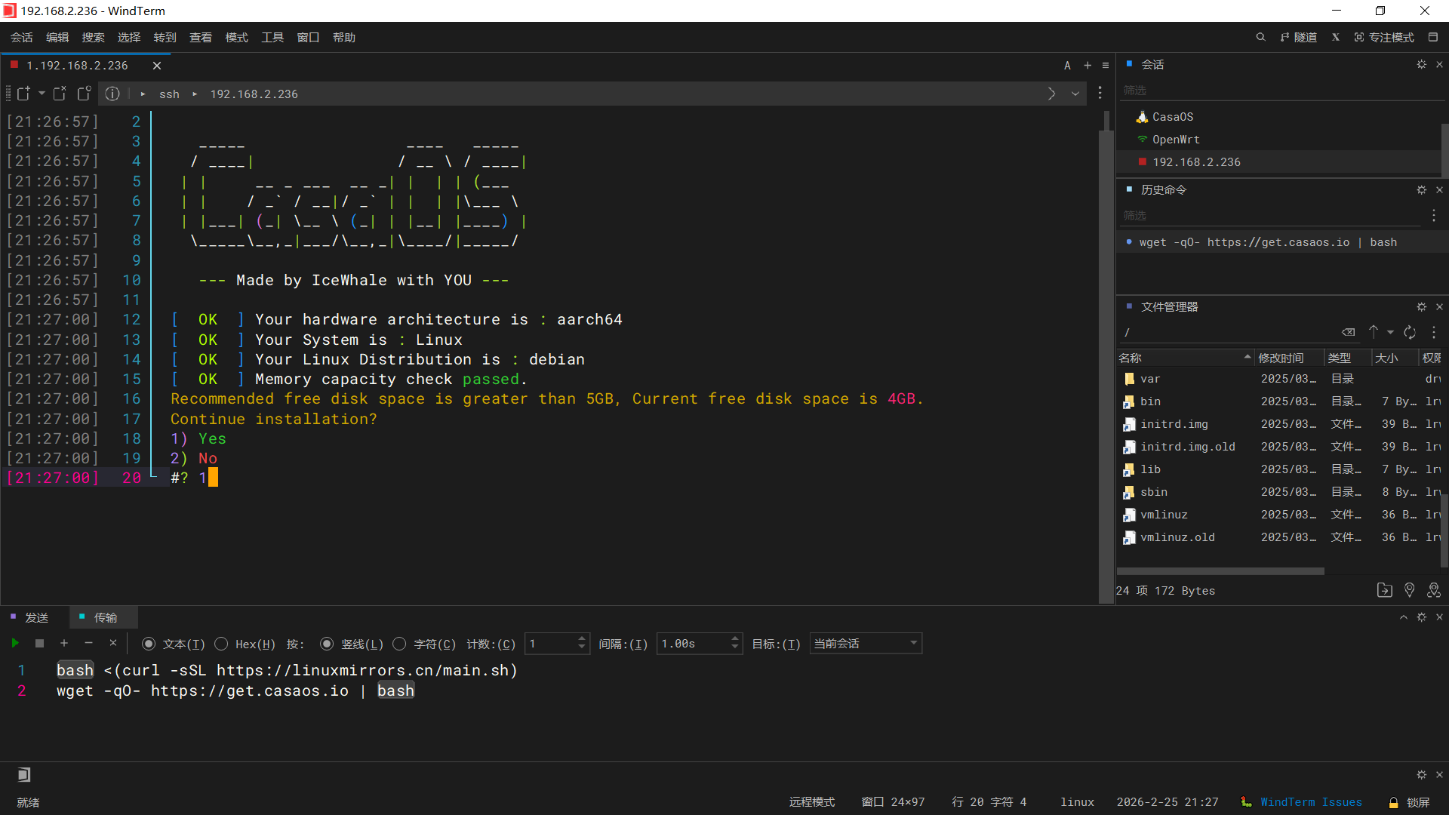Image resolution: width=1449 pixels, height=815 pixels.
Task: Click the folder arrow icon under file list
Action: [1385, 590]
